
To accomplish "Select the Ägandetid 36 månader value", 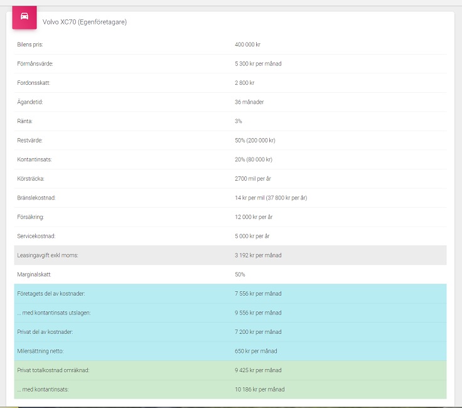I will point(249,102).
